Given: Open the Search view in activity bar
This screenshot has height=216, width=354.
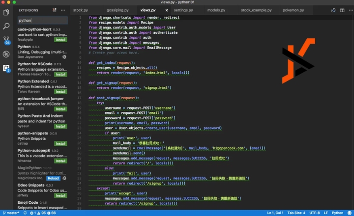Looking at the screenshot, I should pyautogui.click(x=6, y=26).
